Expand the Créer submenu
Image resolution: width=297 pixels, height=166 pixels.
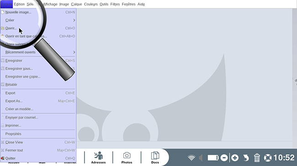[38, 20]
